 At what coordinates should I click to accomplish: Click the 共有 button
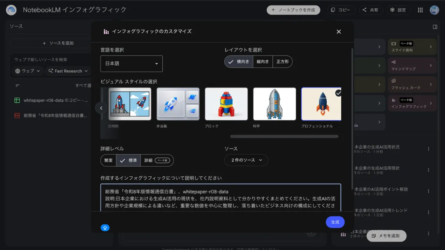coord(370,10)
